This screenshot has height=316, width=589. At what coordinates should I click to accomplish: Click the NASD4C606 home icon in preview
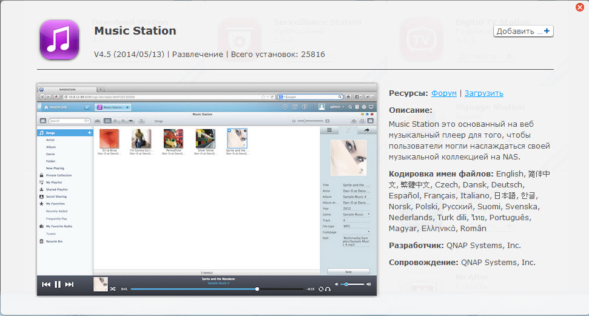coord(46,107)
